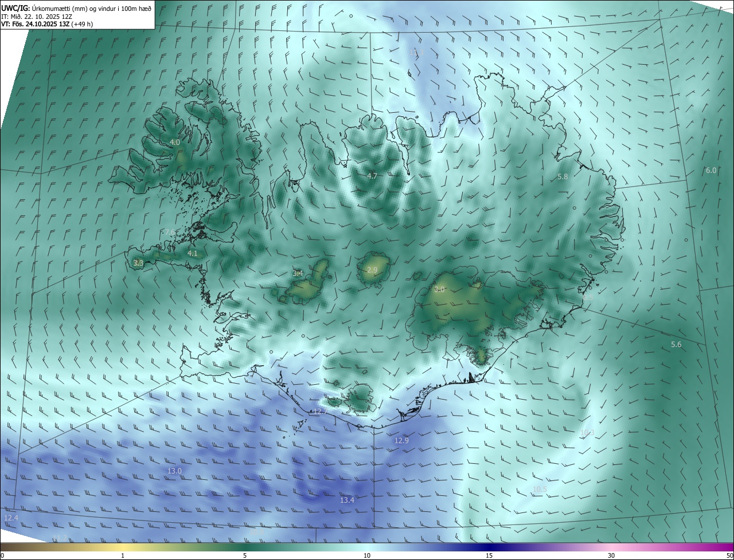Click the 10.3 value label
Screen dimensions: 734x560
587,433
